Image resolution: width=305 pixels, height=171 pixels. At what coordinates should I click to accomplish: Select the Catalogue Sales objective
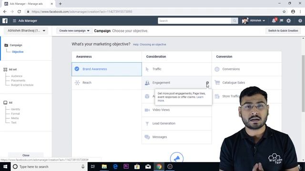[x=247, y=83]
